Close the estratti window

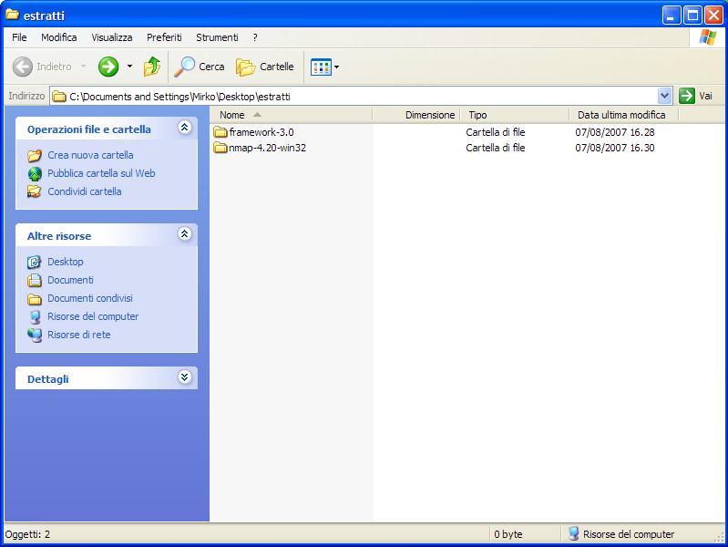tap(713, 15)
